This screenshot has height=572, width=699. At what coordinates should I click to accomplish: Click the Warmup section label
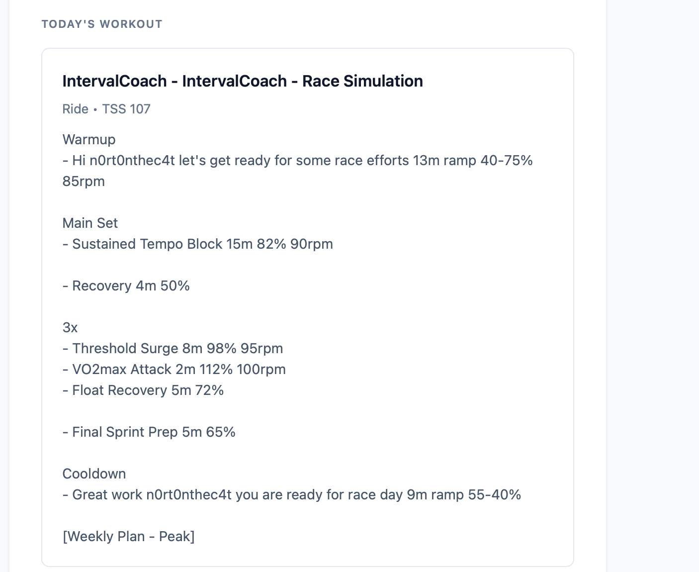(x=89, y=139)
